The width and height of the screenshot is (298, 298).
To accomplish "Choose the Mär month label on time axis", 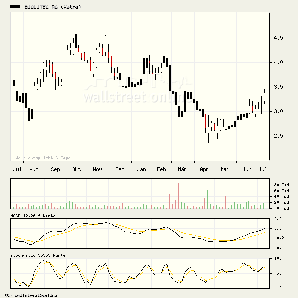I will point(182,170).
